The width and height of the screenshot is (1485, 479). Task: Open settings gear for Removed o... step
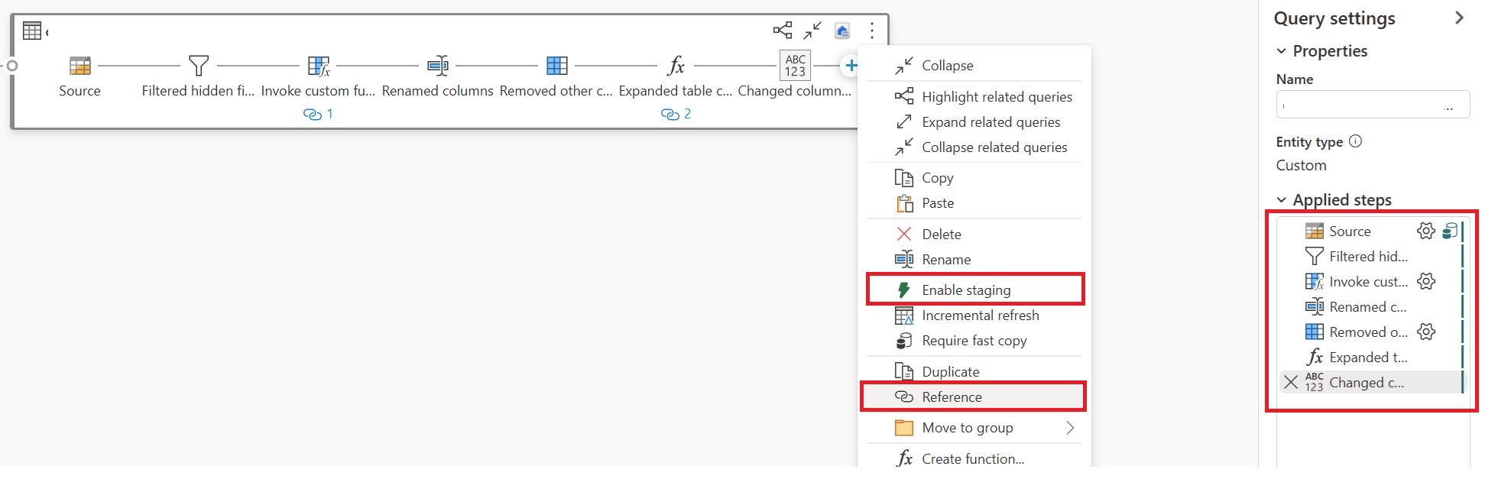click(1426, 332)
